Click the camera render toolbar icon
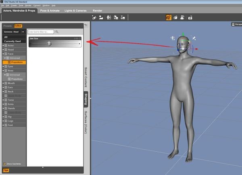 pyautogui.click(x=190, y=18)
